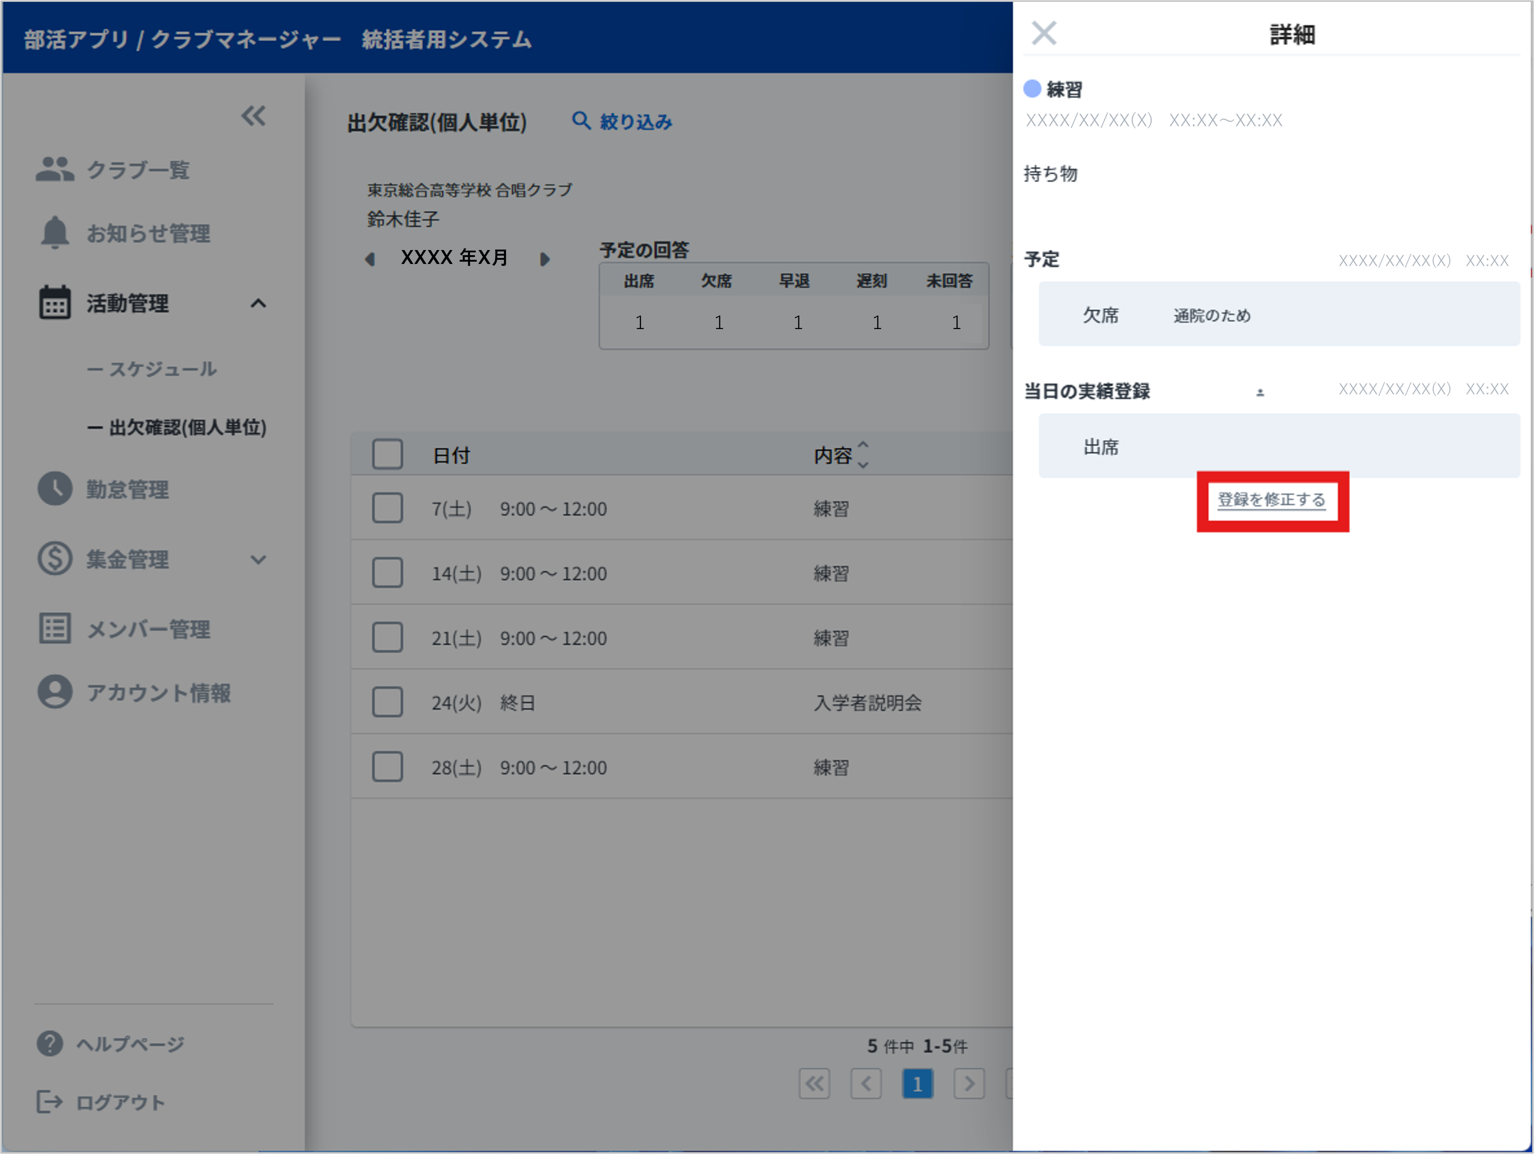Open 絞り込み filter search link
The image size is (1534, 1154).
point(622,121)
